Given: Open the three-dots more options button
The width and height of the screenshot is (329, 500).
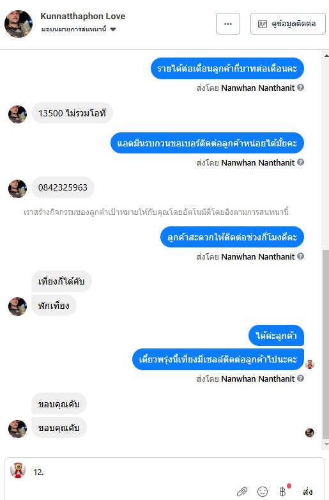Looking at the screenshot, I should tap(227, 24).
